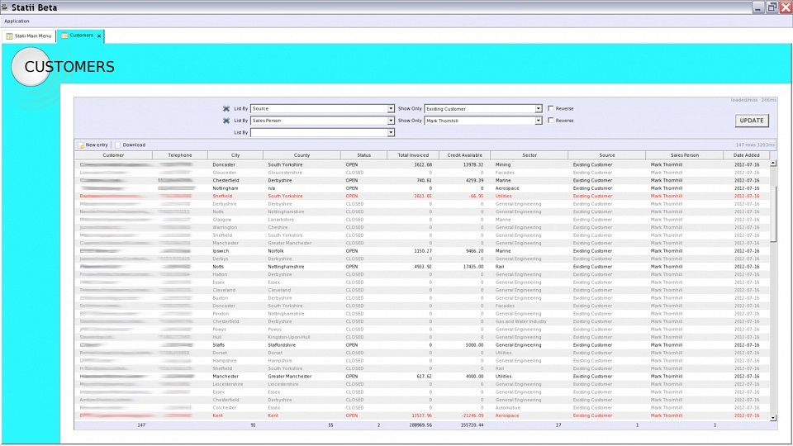Viewport: 793px width, 446px height.
Task: Click the Statii Main Menu tab icon
Action: (9, 36)
